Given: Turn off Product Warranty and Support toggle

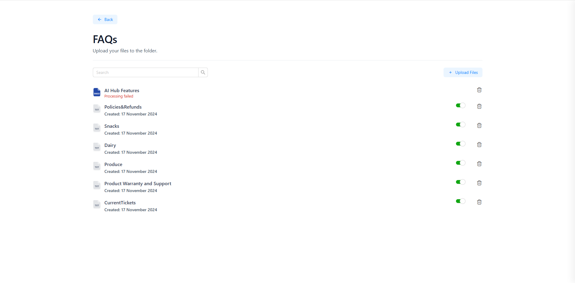Looking at the screenshot, I should coord(461,182).
